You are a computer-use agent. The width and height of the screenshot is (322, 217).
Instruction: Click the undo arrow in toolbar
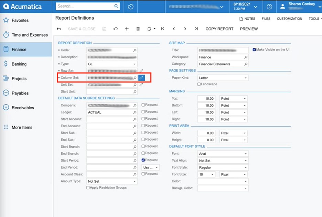coord(116,29)
